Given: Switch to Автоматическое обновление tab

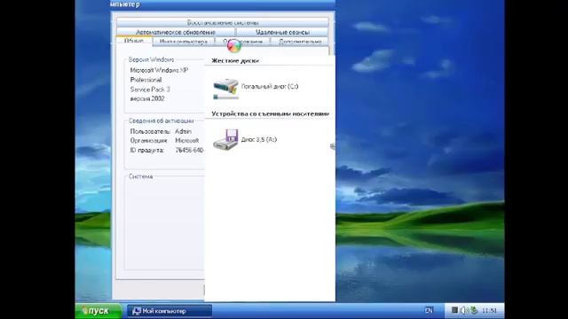Looking at the screenshot, I should (x=176, y=32).
